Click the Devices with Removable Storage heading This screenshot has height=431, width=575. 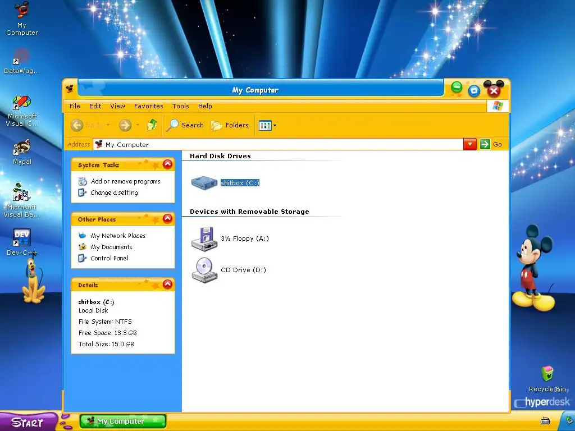249,212
